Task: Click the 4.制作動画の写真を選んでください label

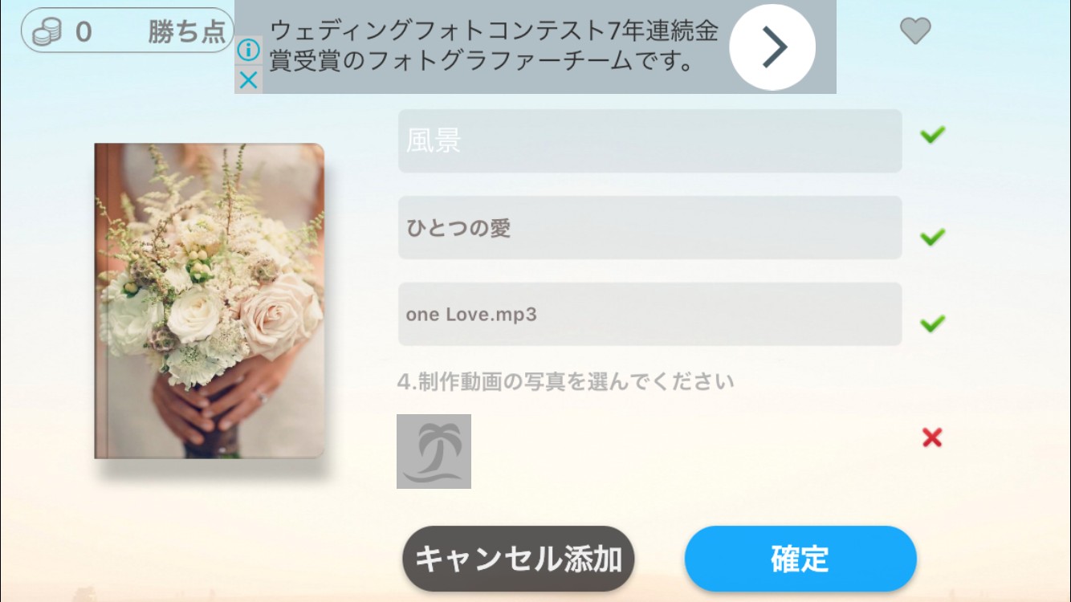Action: (x=566, y=380)
